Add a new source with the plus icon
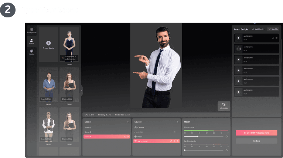The height and width of the screenshot is (158, 283). (178, 122)
